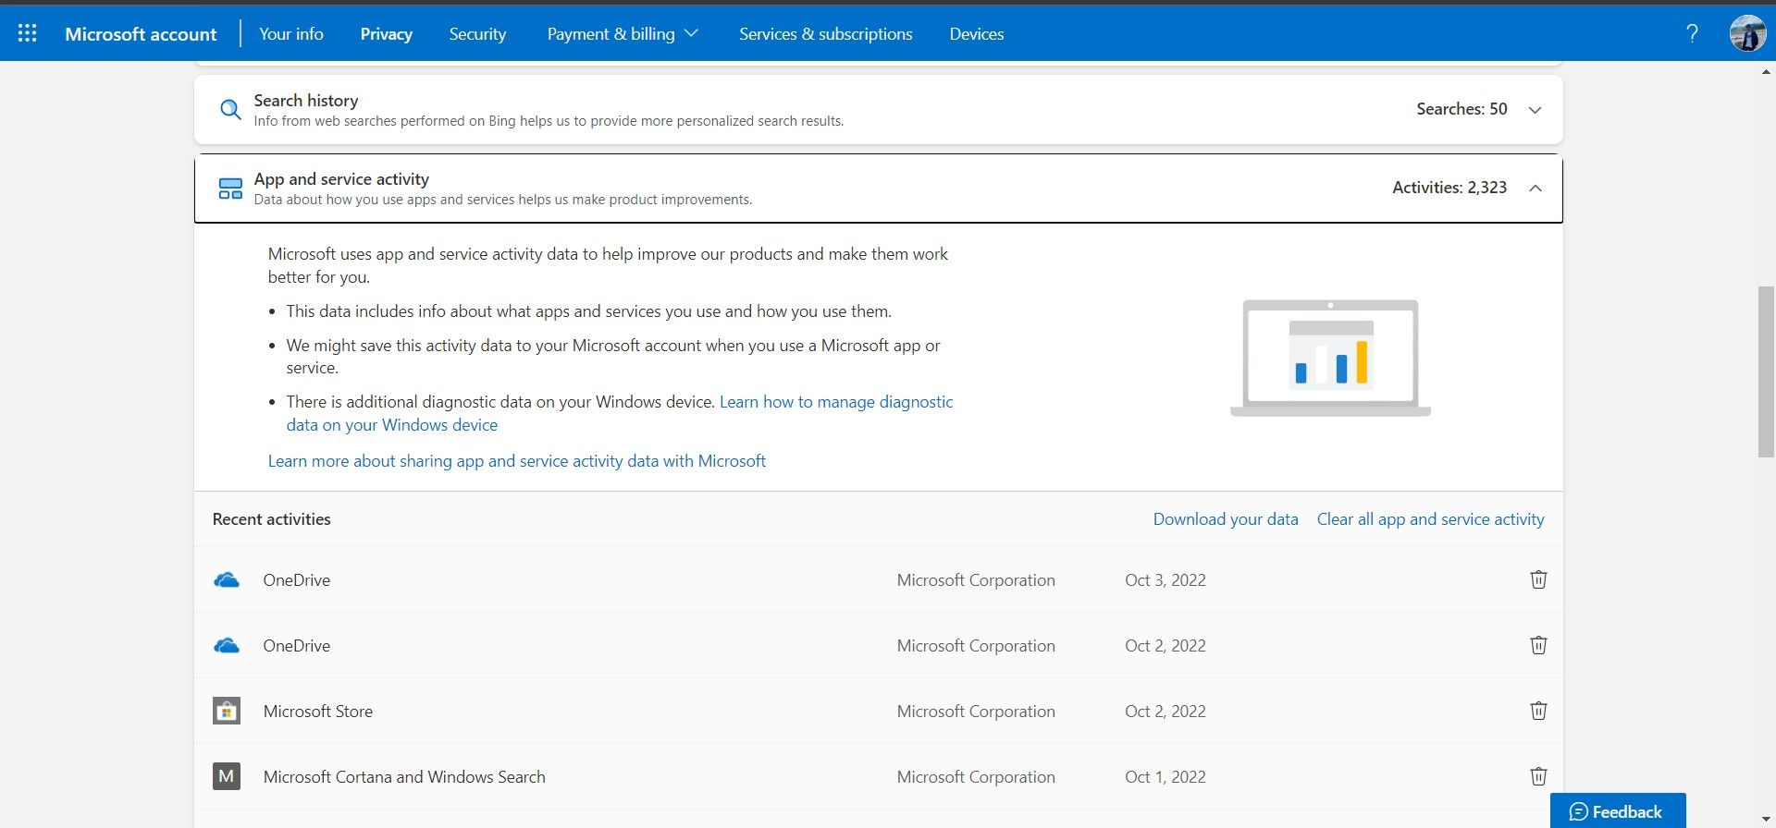Click Microsoft Corporation in the Cortana row
The width and height of the screenshot is (1776, 828).
(x=976, y=777)
